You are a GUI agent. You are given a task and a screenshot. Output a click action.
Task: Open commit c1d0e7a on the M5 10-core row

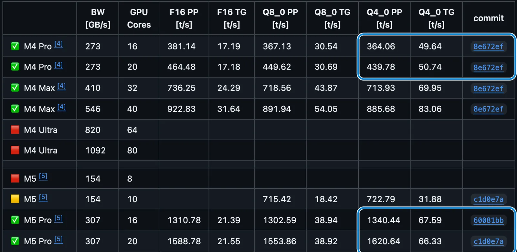488,199
